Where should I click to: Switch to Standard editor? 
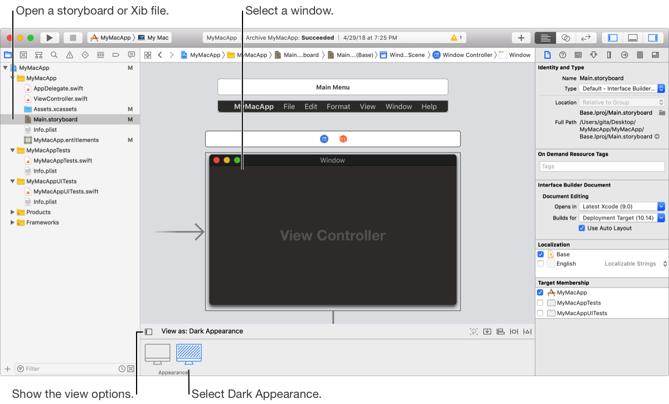[545, 38]
